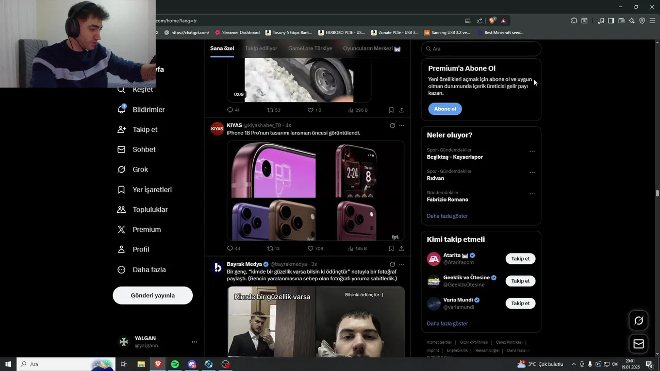660x371 pixels.
Task: Open Yer İşaretleri bookmarks
Action: pos(145,190)
